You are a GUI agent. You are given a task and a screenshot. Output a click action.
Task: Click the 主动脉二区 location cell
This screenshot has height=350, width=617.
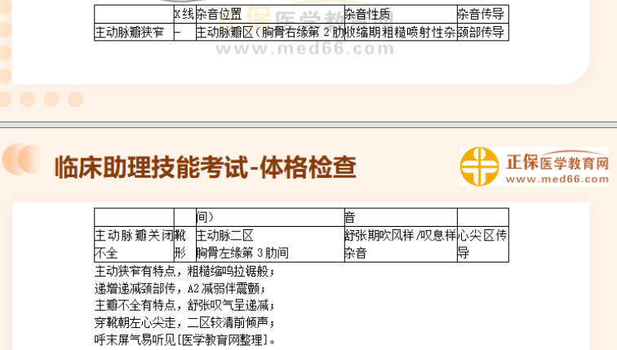coord(269,243)
